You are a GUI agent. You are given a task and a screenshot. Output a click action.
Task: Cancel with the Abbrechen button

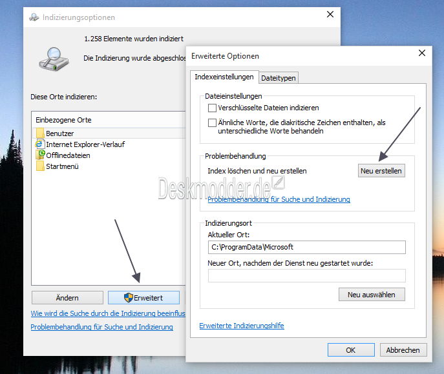tap(403, 350)
